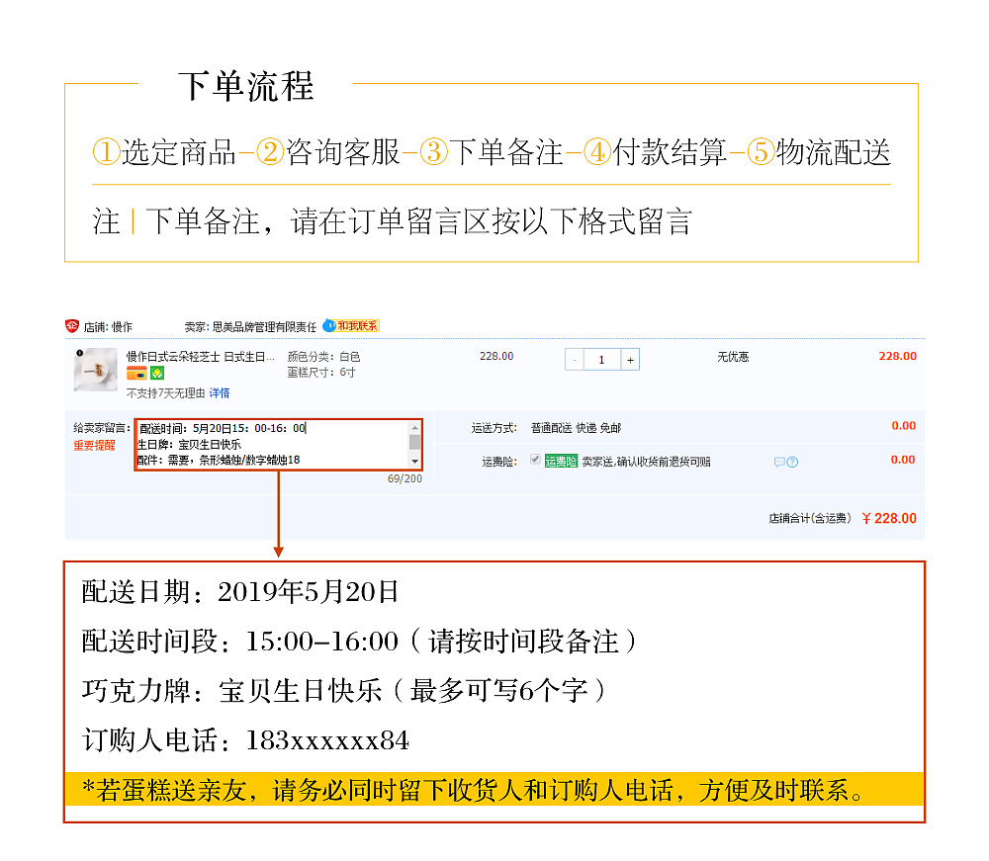
Task: Click the message box scrollbar up arrow
Action: (415, 427)
